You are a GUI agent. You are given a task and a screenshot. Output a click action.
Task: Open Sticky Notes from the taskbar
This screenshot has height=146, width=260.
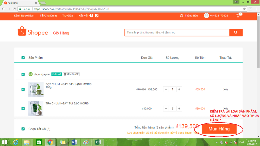62,142
